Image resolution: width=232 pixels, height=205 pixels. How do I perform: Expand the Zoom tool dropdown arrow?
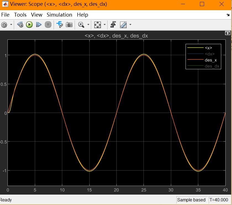[88, 25]
